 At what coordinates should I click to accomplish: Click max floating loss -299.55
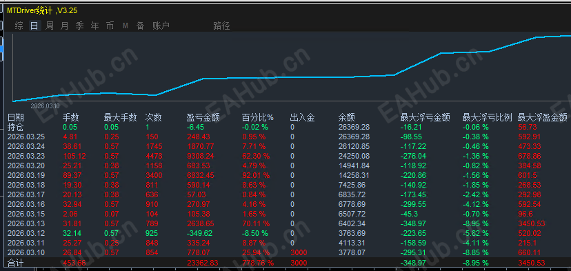point(413,204)
